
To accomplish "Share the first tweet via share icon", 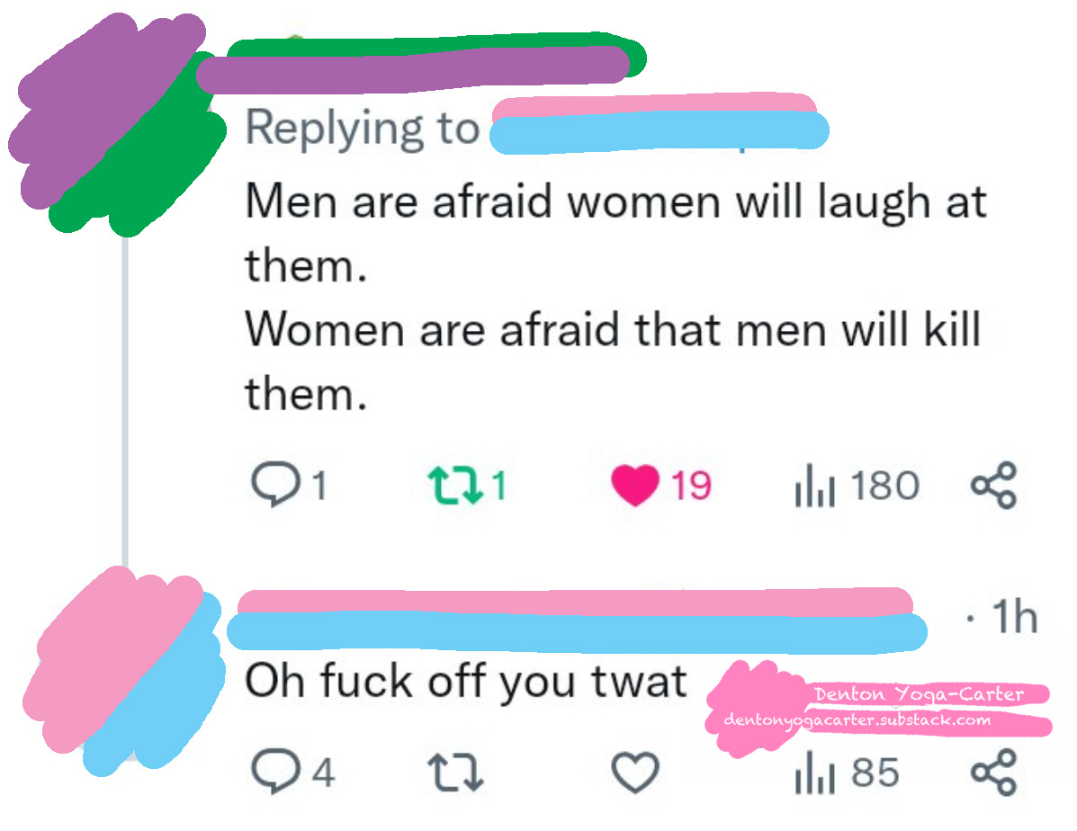I will 994,486.
